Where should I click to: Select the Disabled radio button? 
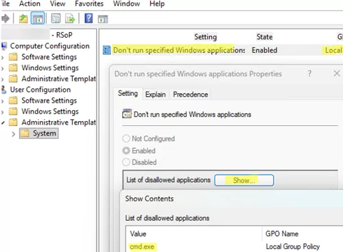126,162
